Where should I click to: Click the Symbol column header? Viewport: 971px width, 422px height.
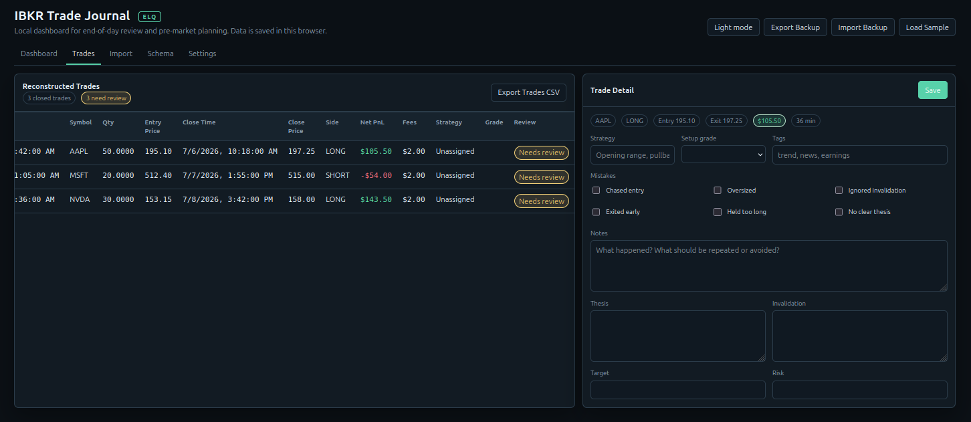81,122
